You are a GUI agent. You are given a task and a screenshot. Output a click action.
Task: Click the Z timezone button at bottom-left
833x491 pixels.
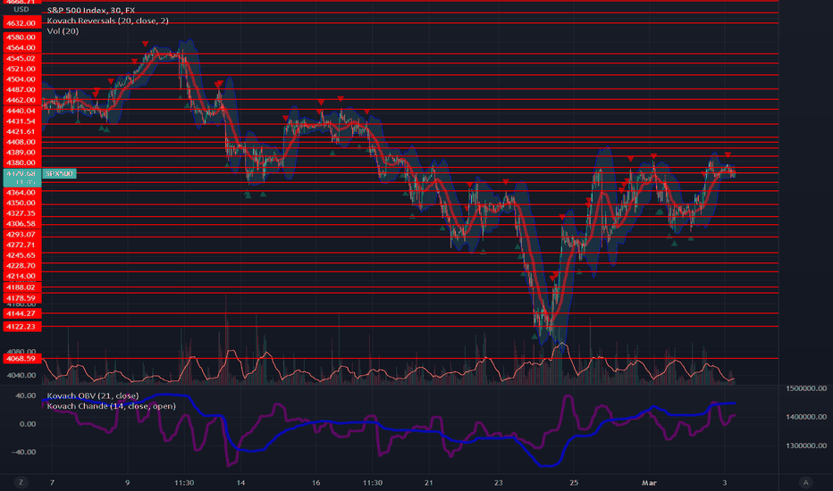pyautogui.click(x=21, y=482)
